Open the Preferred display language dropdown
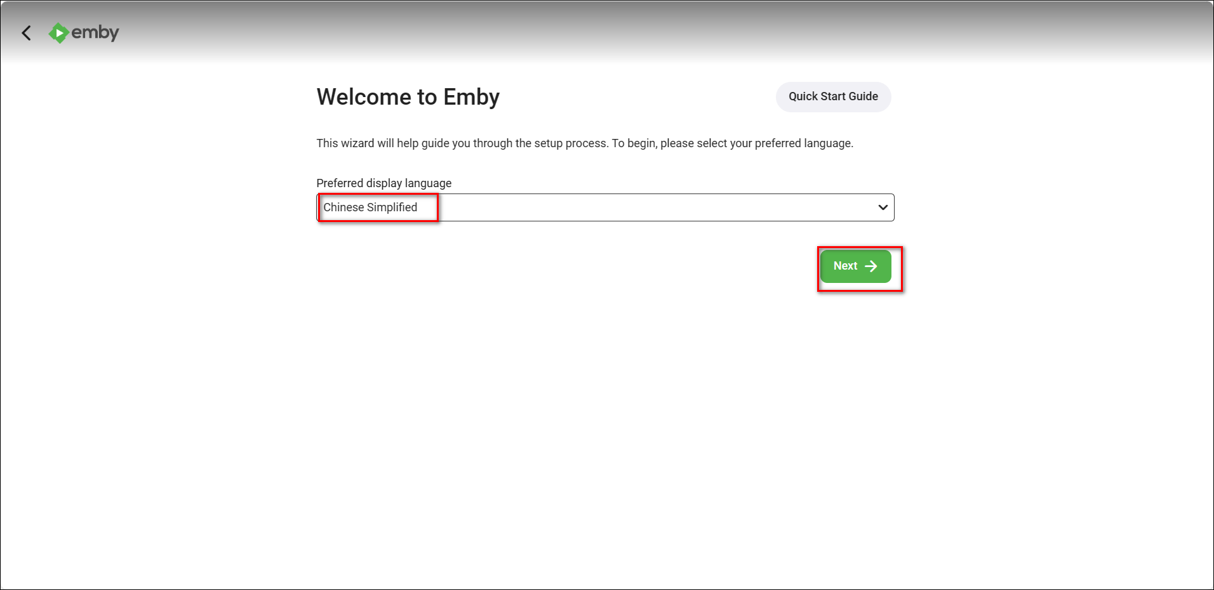 [604, 207]
